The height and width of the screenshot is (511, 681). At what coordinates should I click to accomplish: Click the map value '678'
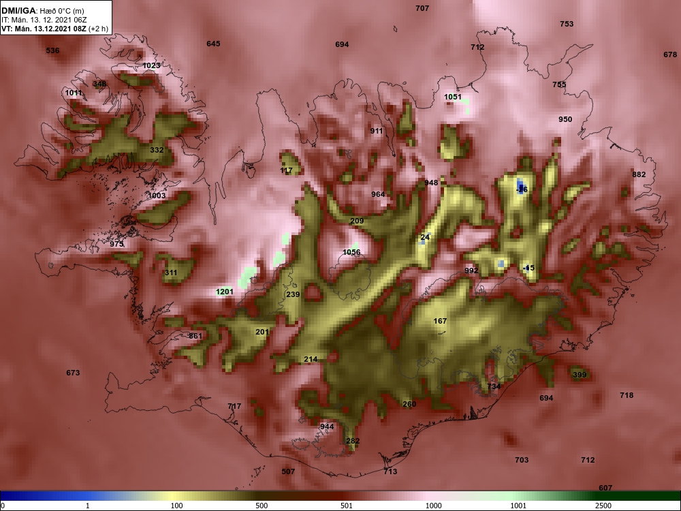coord(670,55)
